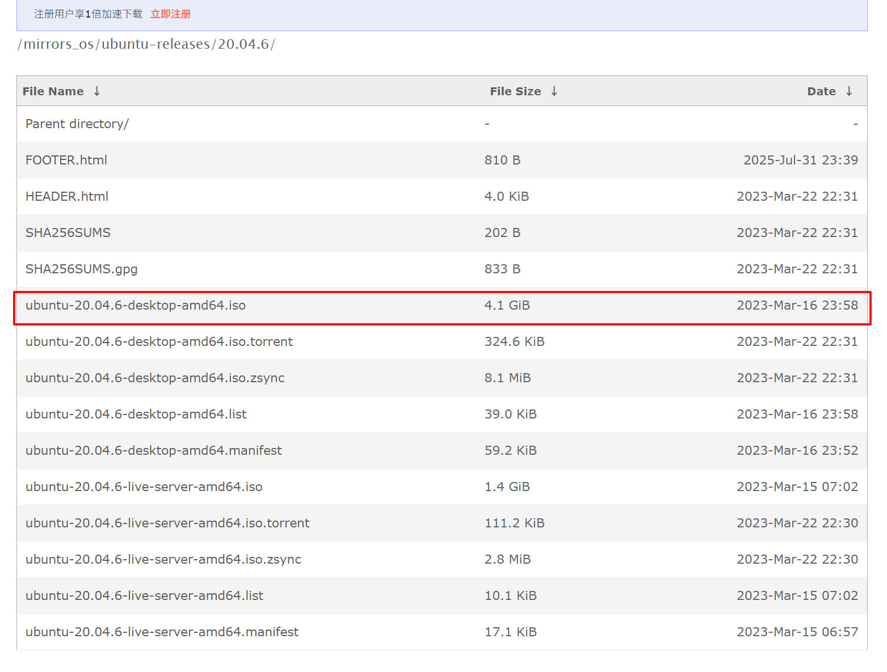This screenshot has width=887, height=672.
Task: Download SHA256SUMS.gpg signature file
Action: click(x=82, y=269)
